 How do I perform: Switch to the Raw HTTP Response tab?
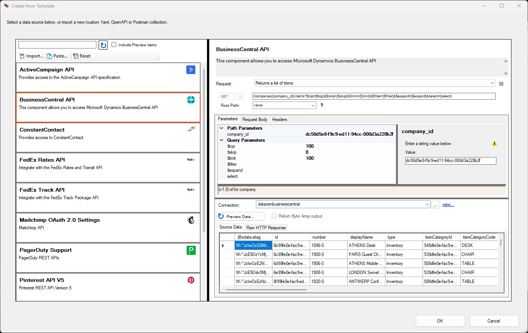[266, 228]
